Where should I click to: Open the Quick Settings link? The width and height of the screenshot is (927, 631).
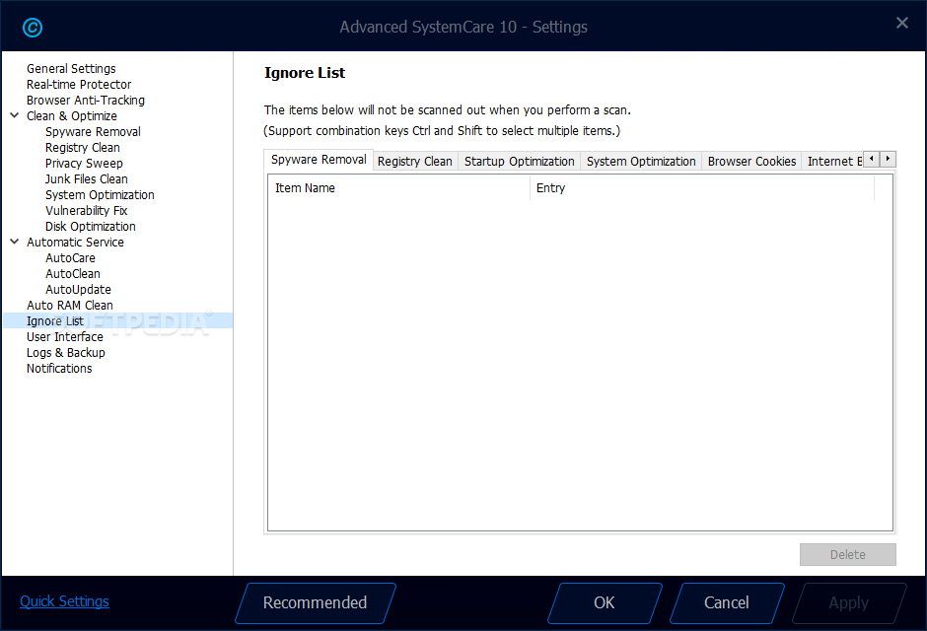[x=64, y=601]
